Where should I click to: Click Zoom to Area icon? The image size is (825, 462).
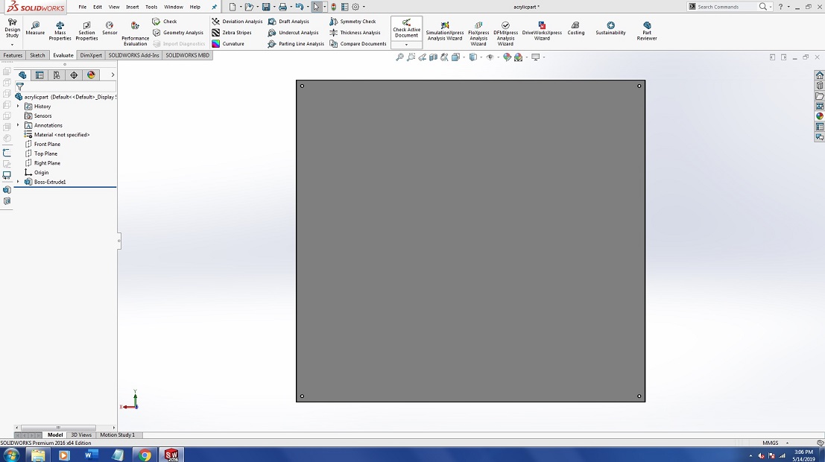click(411, 57)
